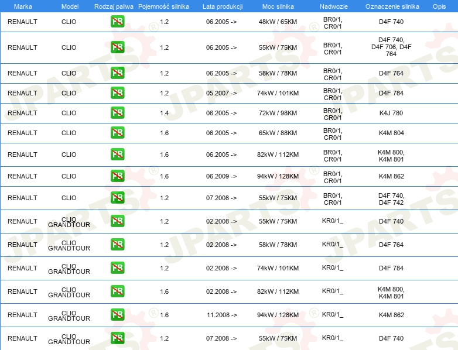
Task: Click the 05.2007 -> production date
Action: (x=221, y=93)
